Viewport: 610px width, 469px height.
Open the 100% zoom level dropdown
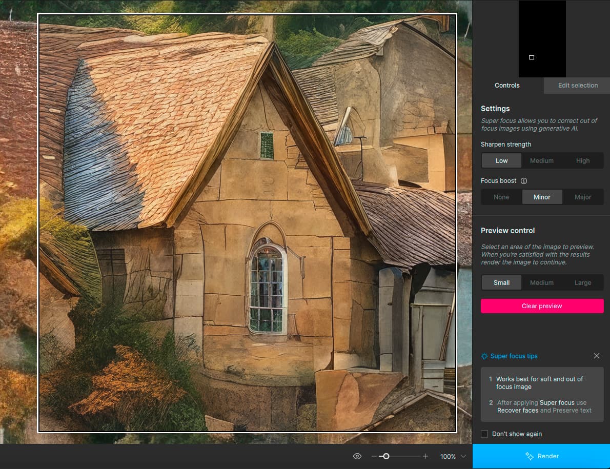pyautogui.click(x=453, y=456)
